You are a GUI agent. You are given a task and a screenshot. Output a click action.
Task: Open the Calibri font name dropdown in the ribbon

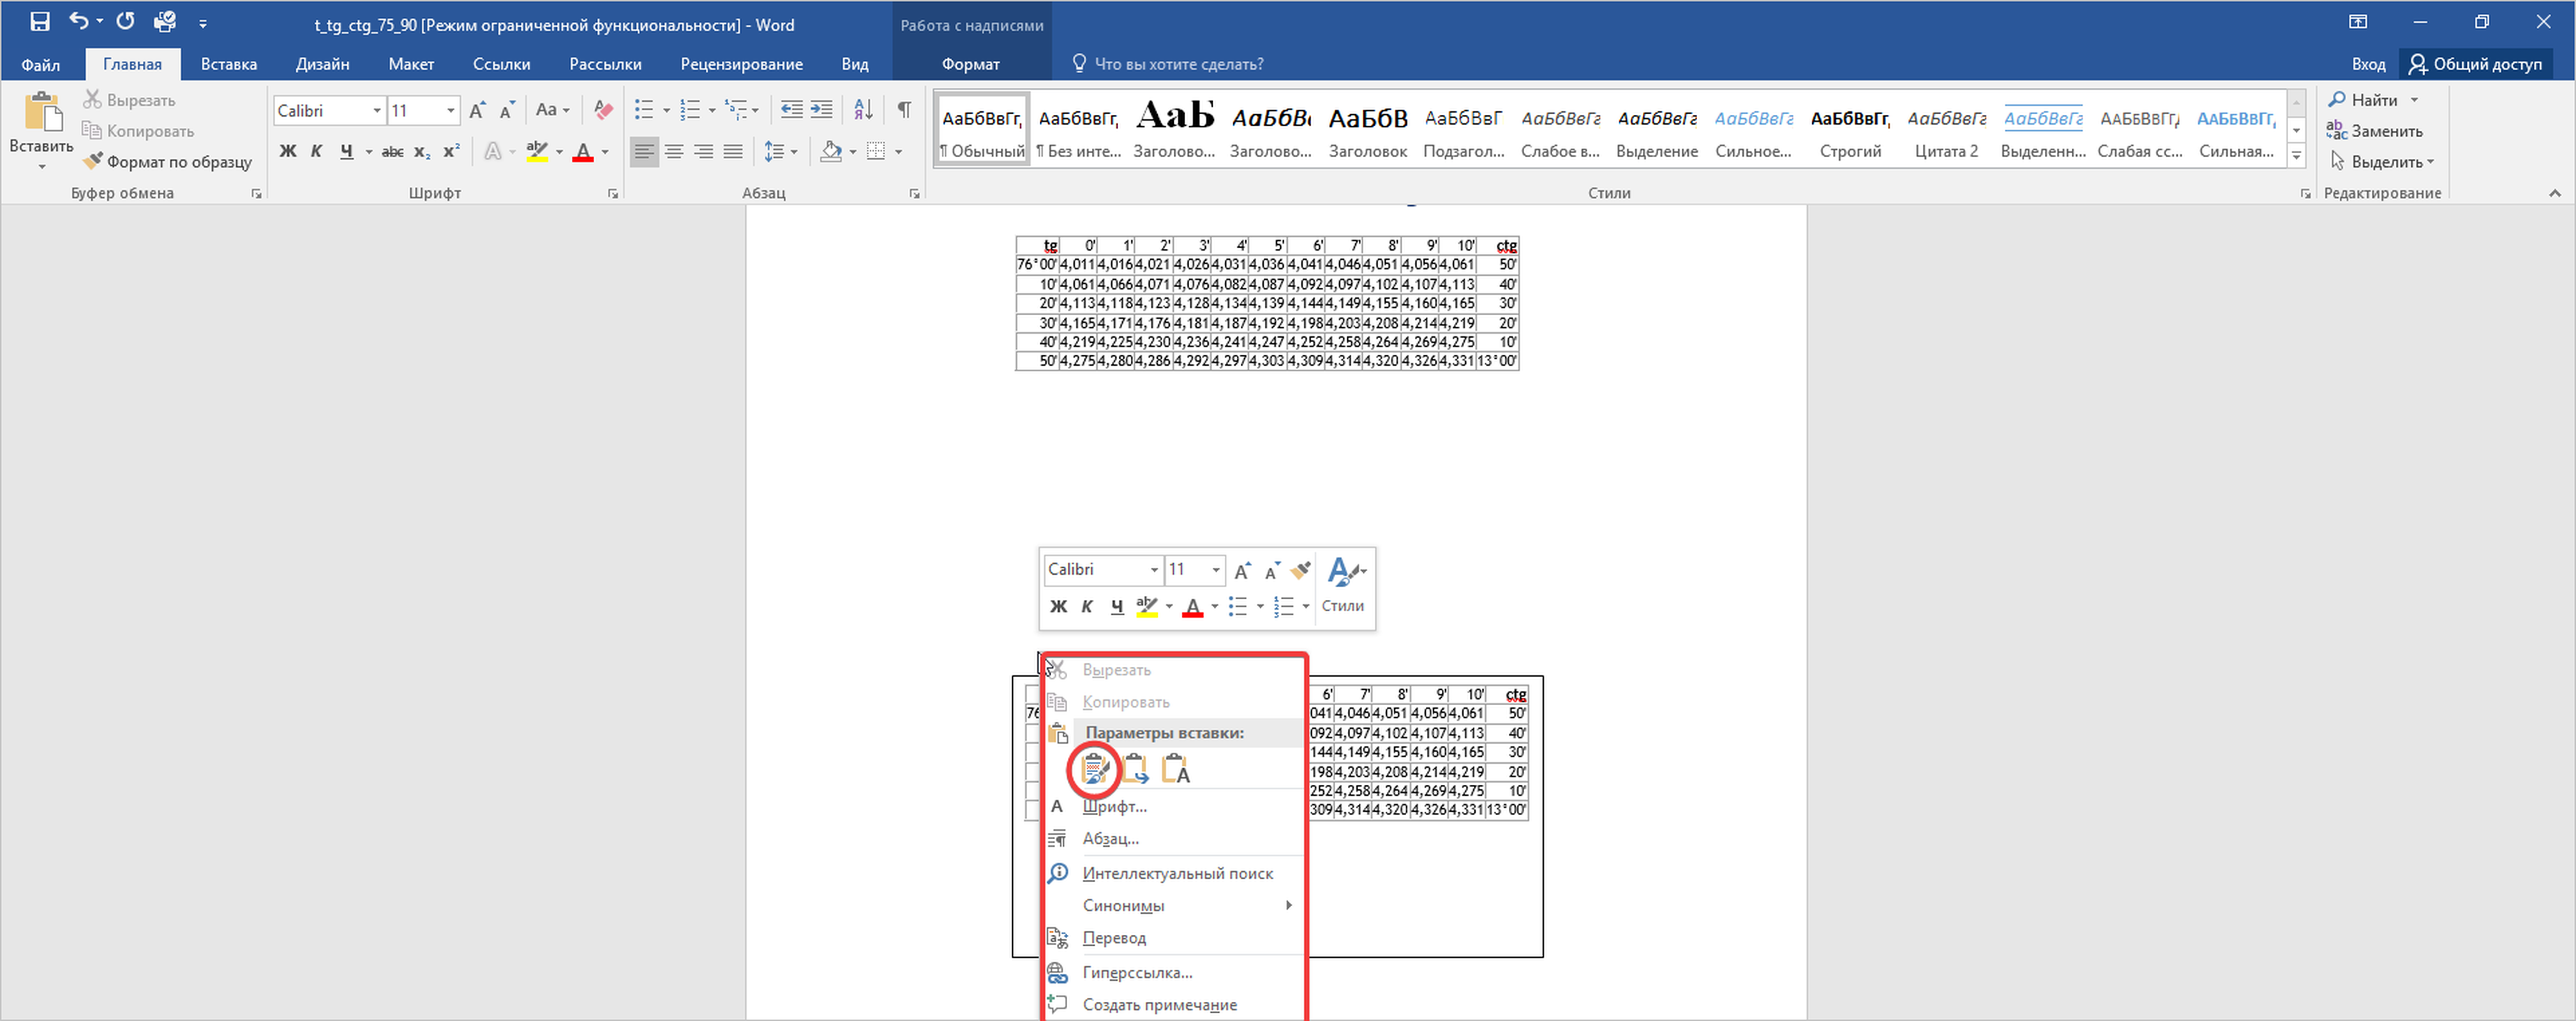pos(377,111)
